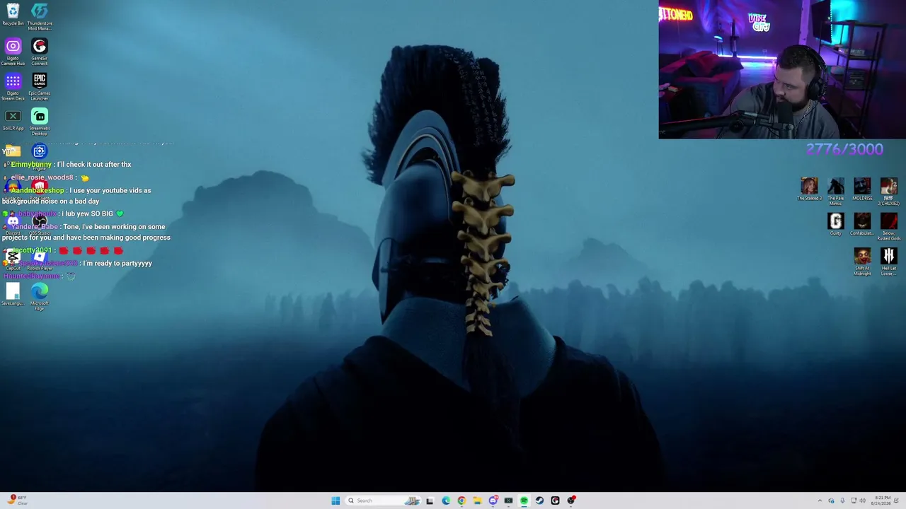This screenshot has width=906, height=509.
Task: Open the Confabulat... game shortcut
Action: coord(862,225)
